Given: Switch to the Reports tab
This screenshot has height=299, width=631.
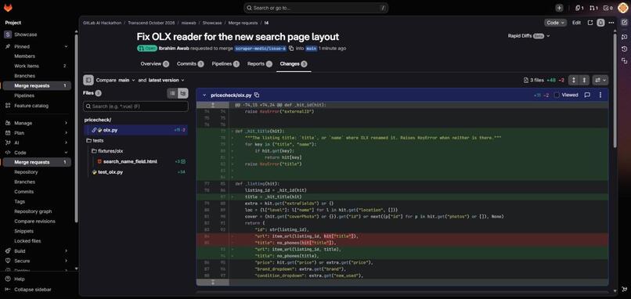Looking at the screenshot, I should click(x=260, y=63).
